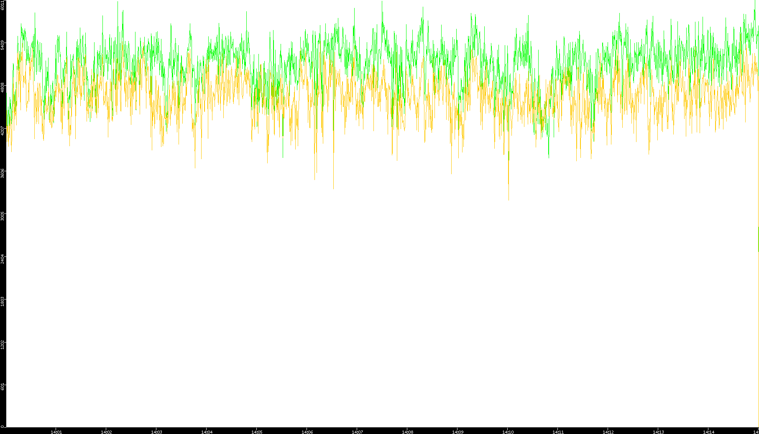Viewport: 759px width, 434px height.
Task: Pick the 14:12 x-axis tick label
Action: click(x=608, y=432)
